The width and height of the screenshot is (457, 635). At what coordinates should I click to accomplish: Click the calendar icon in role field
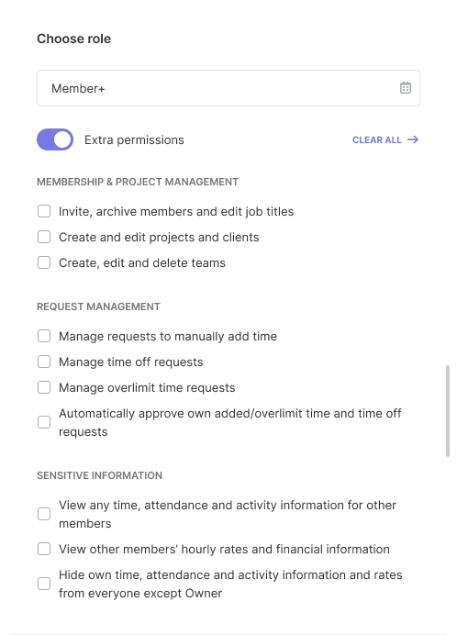pyautogui.click(x=406, y=88)
